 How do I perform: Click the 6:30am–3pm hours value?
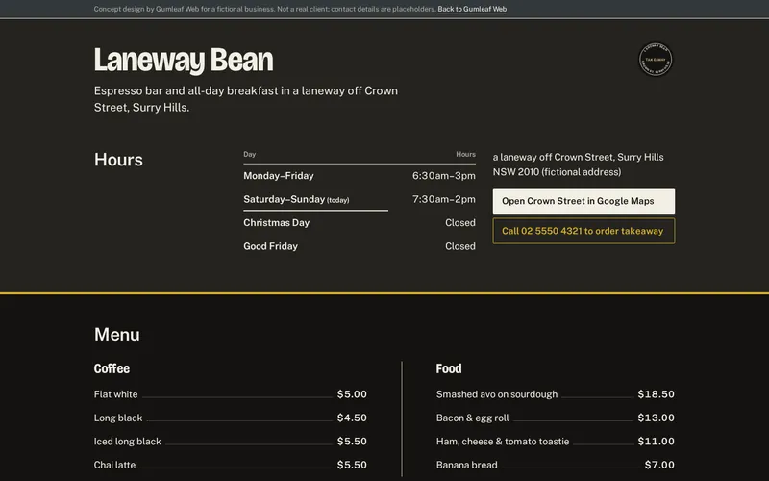tap(444, 176)
